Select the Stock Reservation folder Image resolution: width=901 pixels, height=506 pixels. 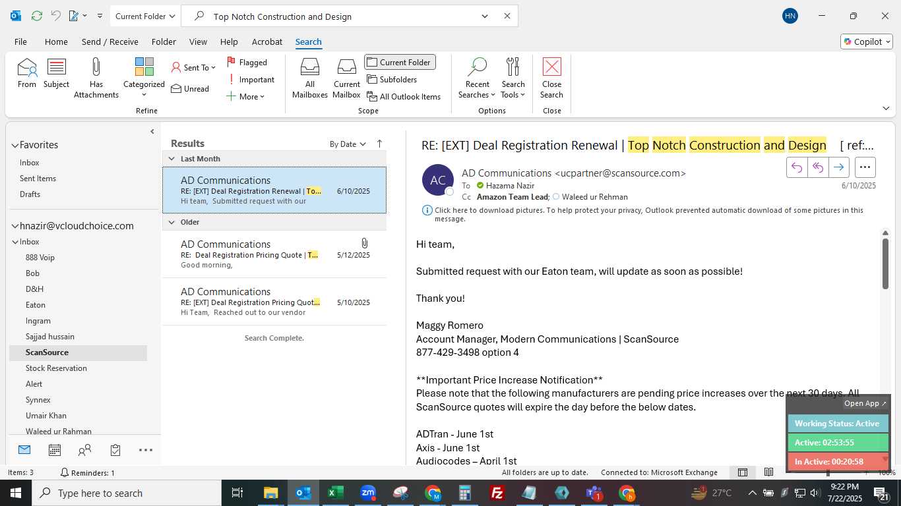56,368
